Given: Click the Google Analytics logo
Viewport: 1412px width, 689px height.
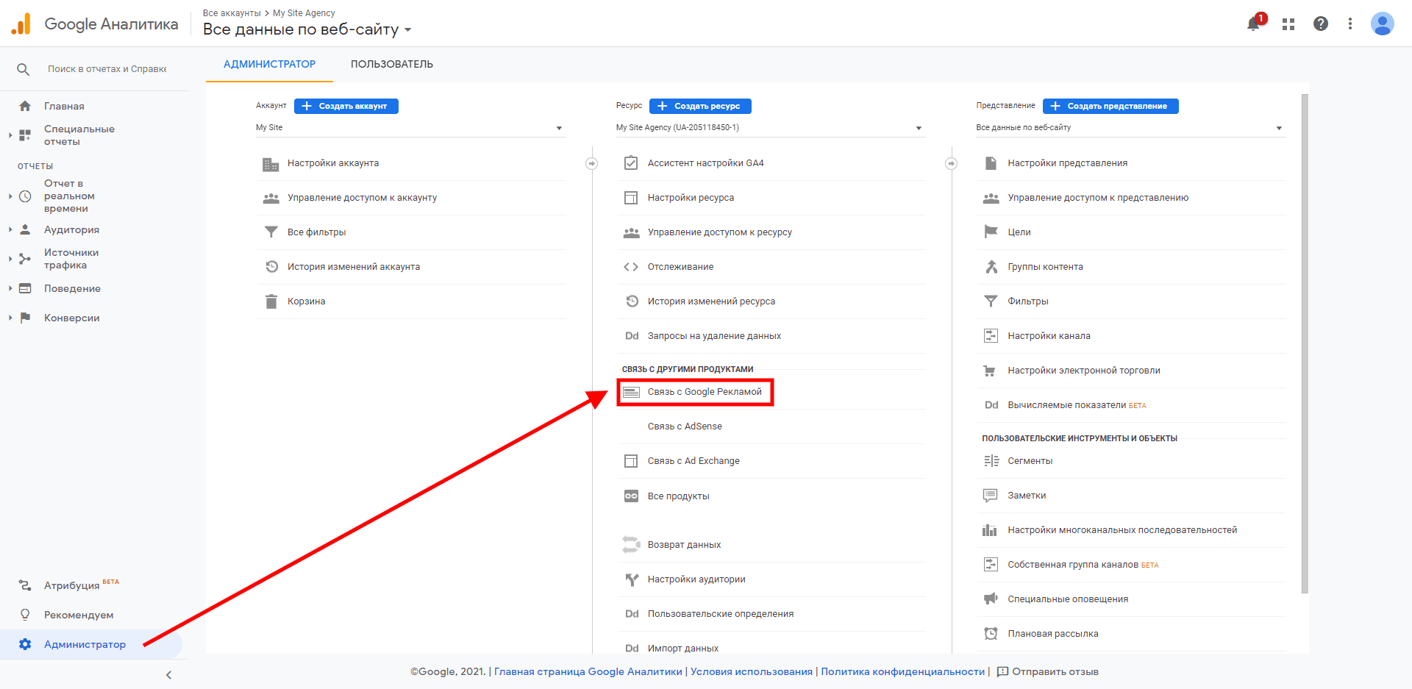Looking at the screenshot, I should click(21, 24).
